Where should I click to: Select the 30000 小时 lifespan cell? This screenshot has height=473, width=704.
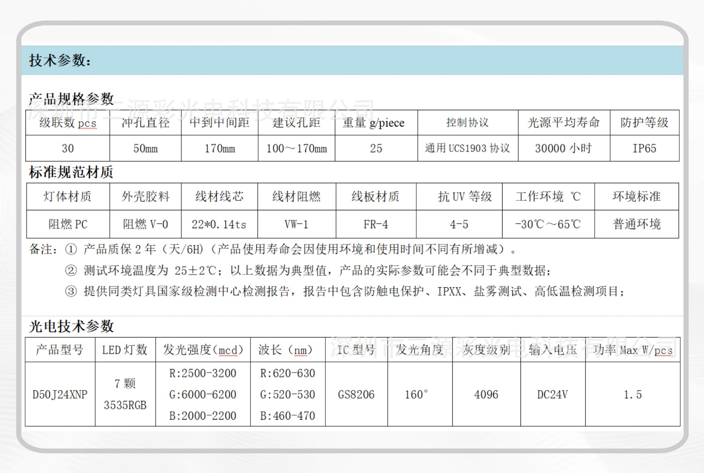(x=564, y=148)
